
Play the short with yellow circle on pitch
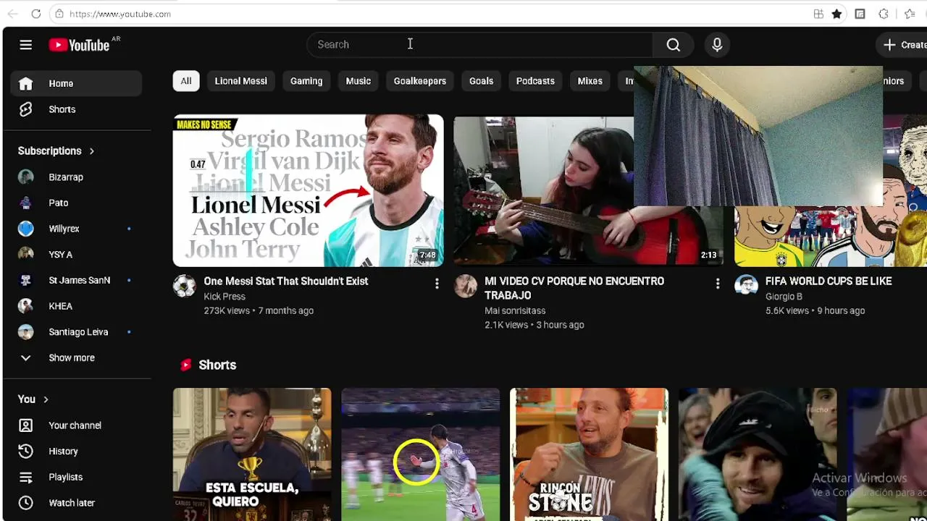tap(421, 454)
